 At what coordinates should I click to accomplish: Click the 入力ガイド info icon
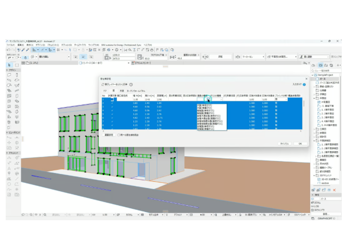(x=304, y=84)
